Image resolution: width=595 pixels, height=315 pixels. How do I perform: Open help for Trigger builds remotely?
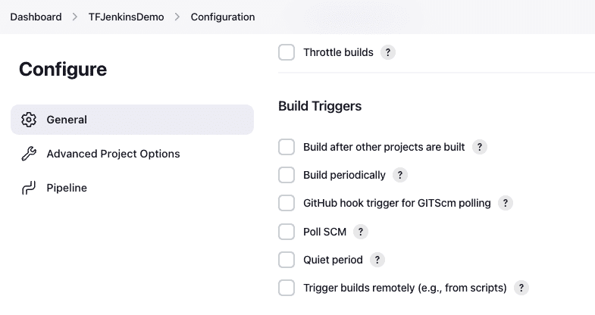pyautogui.click(x=521, y=288)
